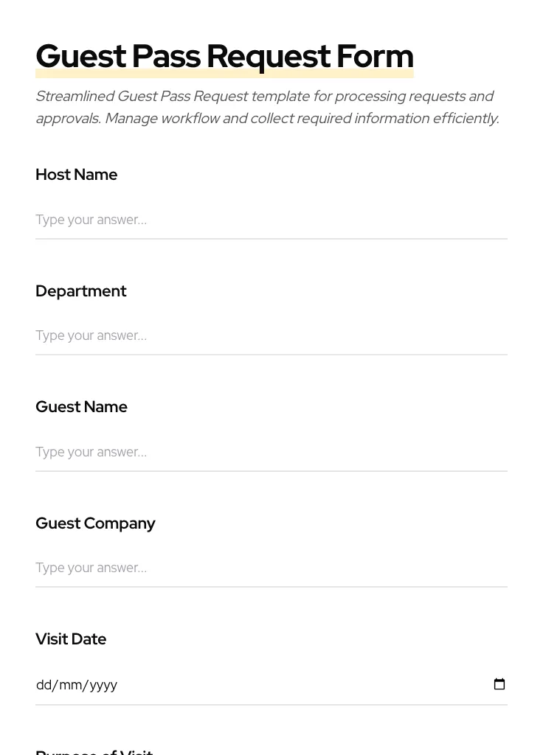Image resolution: width=543 pixels, height=755 pixels.
Task: Click the 'Visit Date' question label
Action: [x=71, y=639]
